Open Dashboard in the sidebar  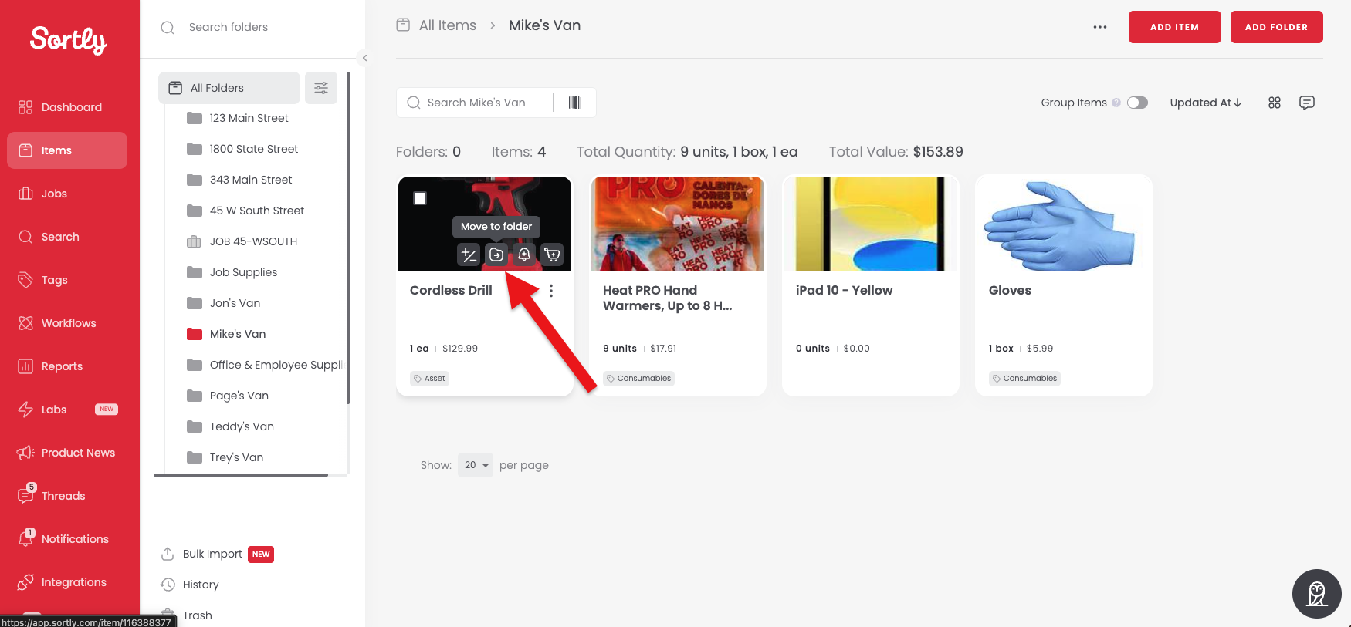pos(67,107)
